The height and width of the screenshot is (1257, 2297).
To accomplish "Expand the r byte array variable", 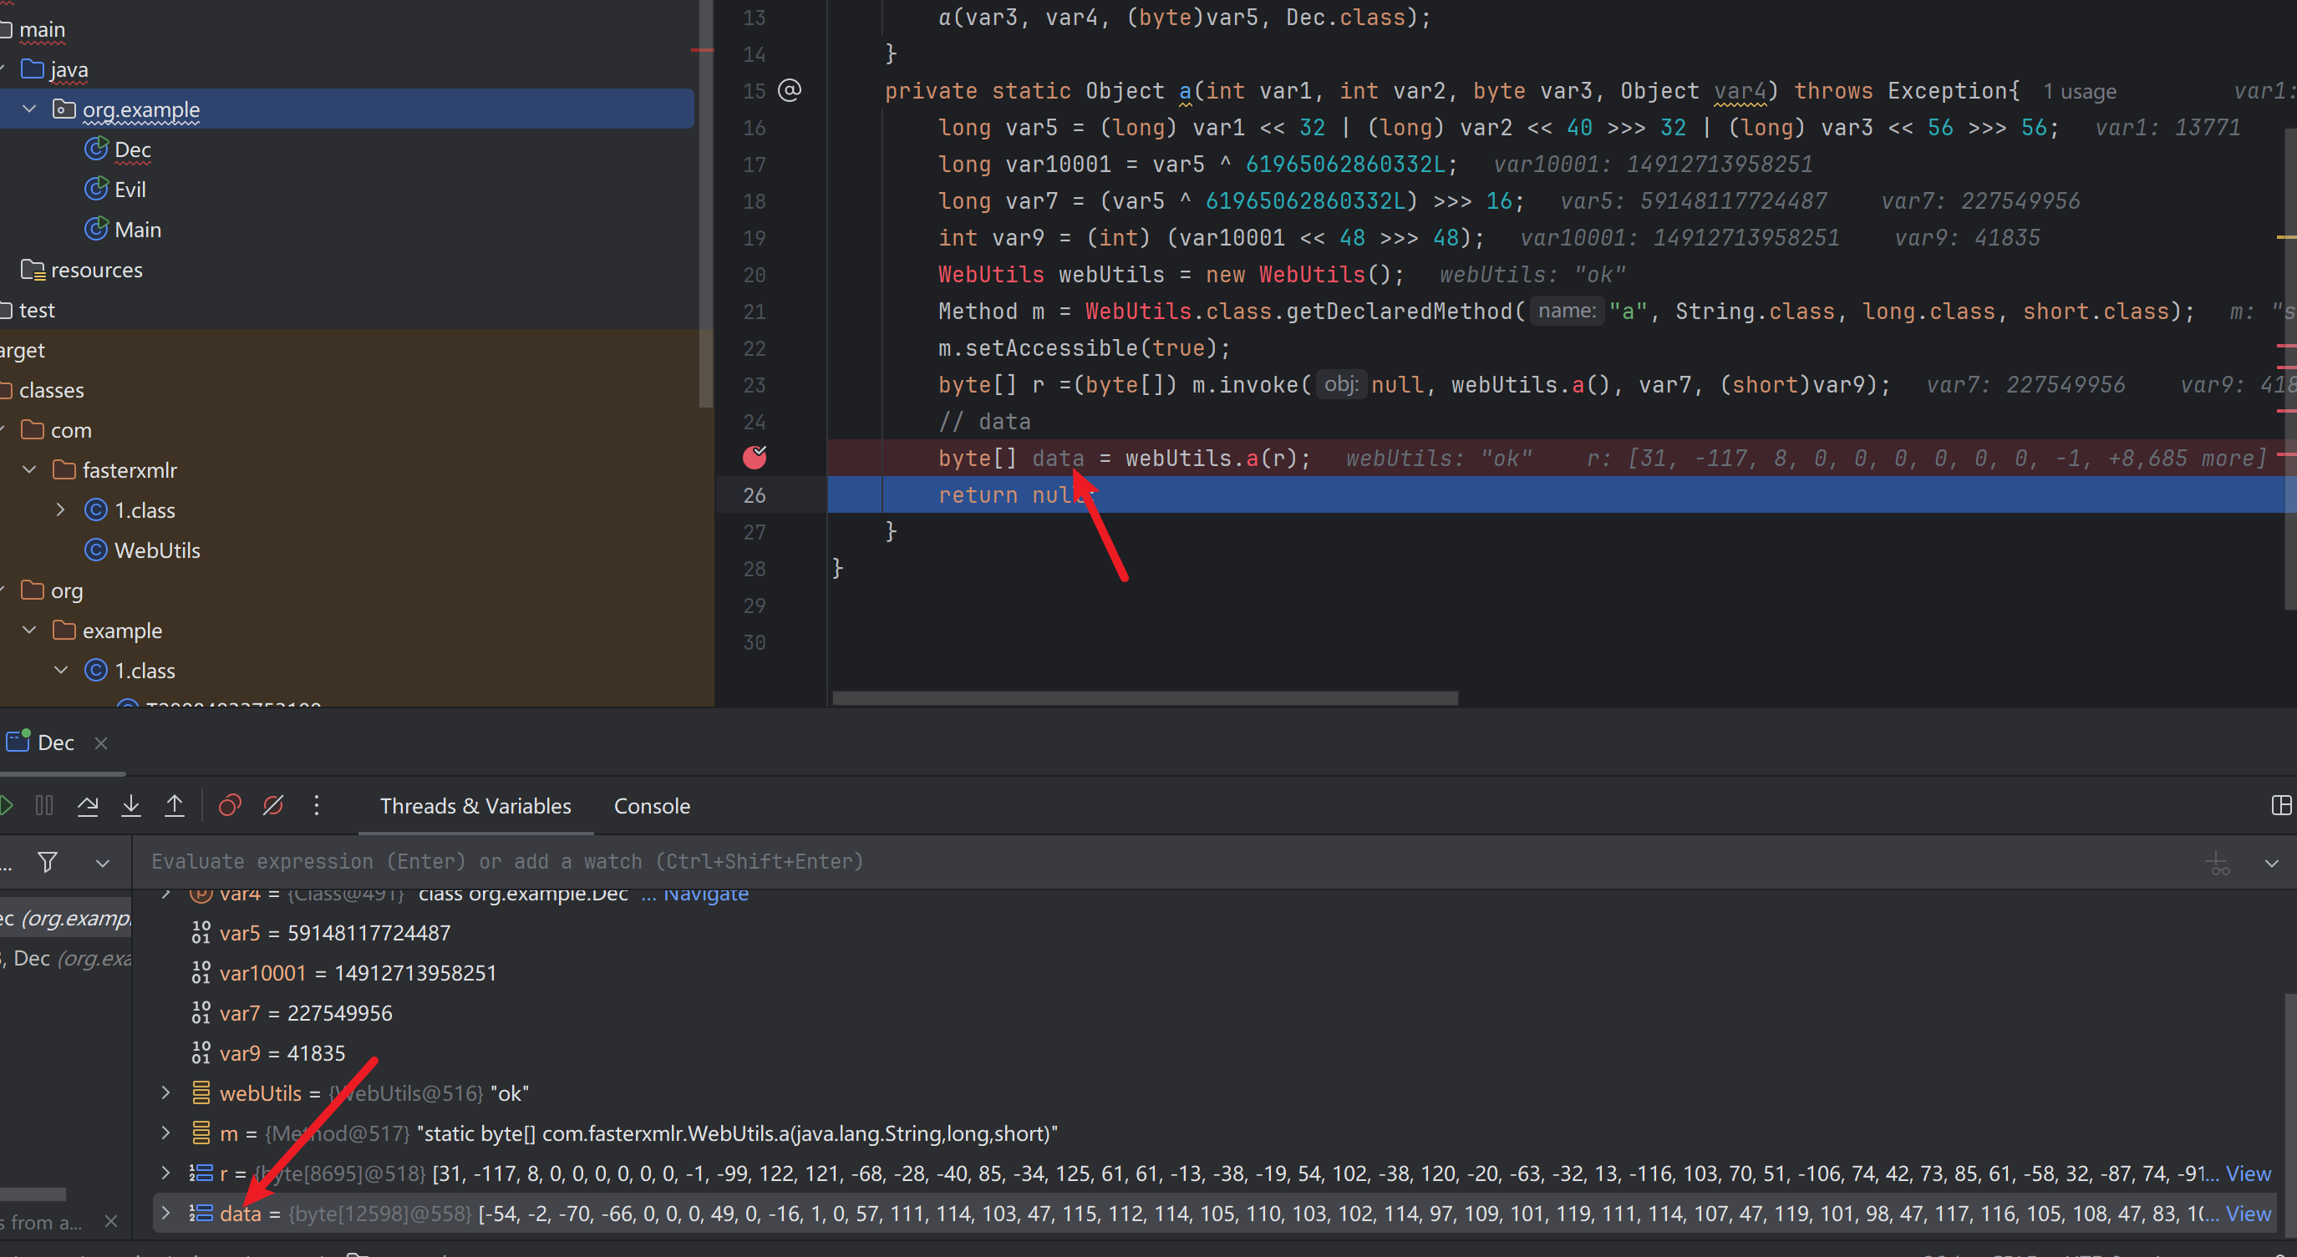I will (165, 1173).
